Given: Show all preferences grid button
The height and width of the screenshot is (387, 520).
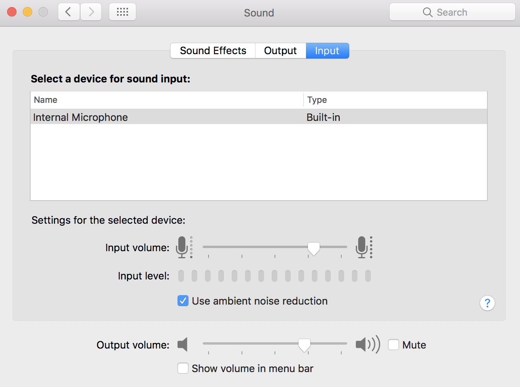Looking at the screenshot, I should (123, 12).
